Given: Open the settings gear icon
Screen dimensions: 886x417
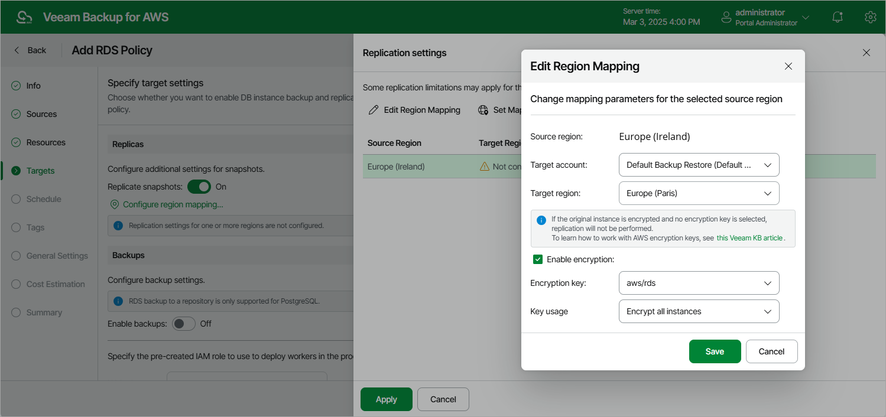Looking at the screenshot, I should coord(869,17).
